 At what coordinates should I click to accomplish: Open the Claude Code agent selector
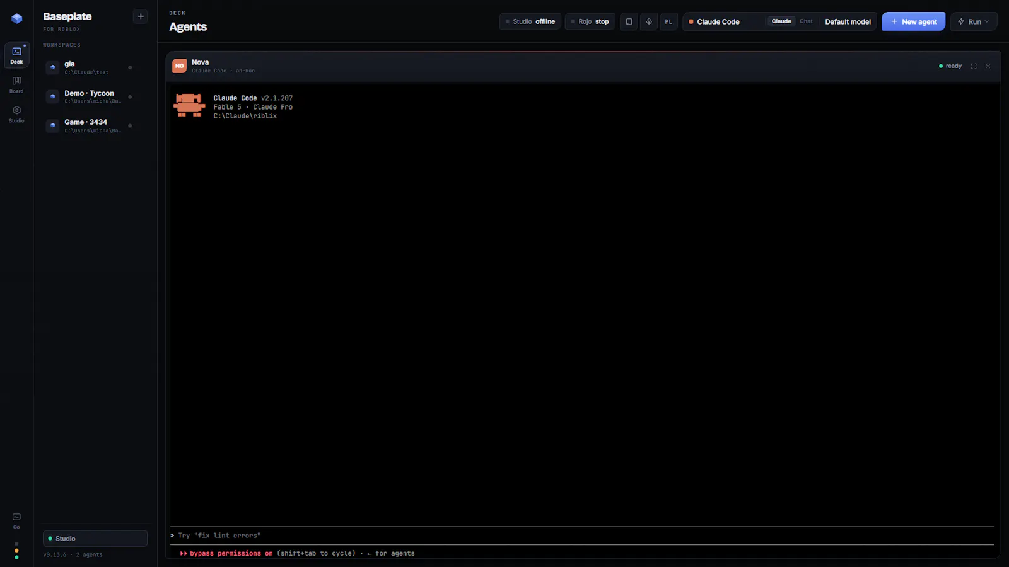coord(724,21)
